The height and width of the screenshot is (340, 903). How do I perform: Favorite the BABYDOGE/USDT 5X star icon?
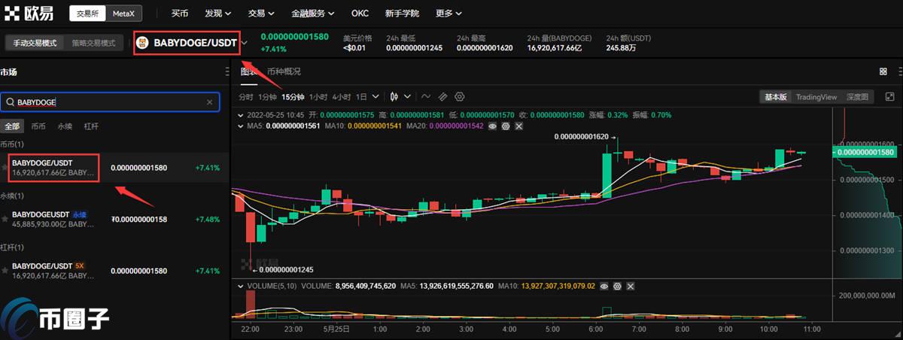pos(5,271)
